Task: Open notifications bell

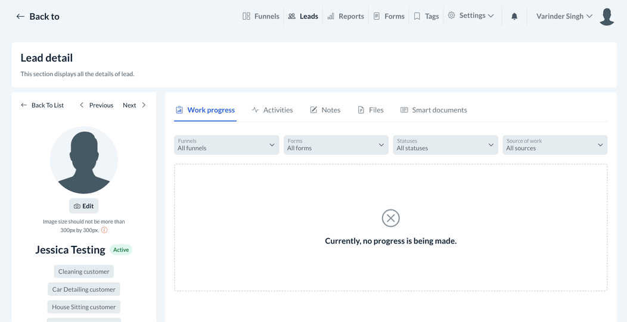Action: pos(514,17)
